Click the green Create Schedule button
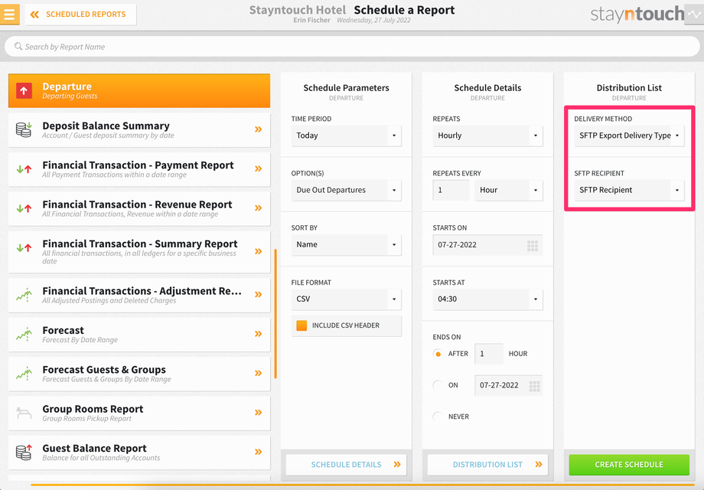704x490 pixels. click(x=629, y=465)
